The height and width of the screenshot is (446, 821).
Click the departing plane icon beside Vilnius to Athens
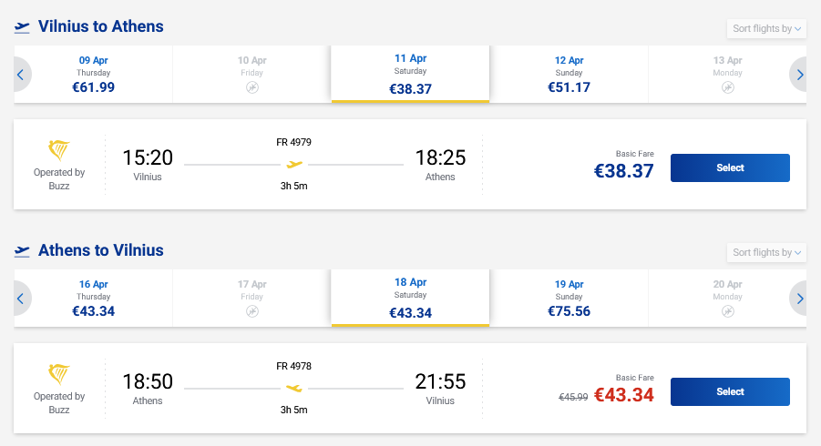click(x=23, y=27)
